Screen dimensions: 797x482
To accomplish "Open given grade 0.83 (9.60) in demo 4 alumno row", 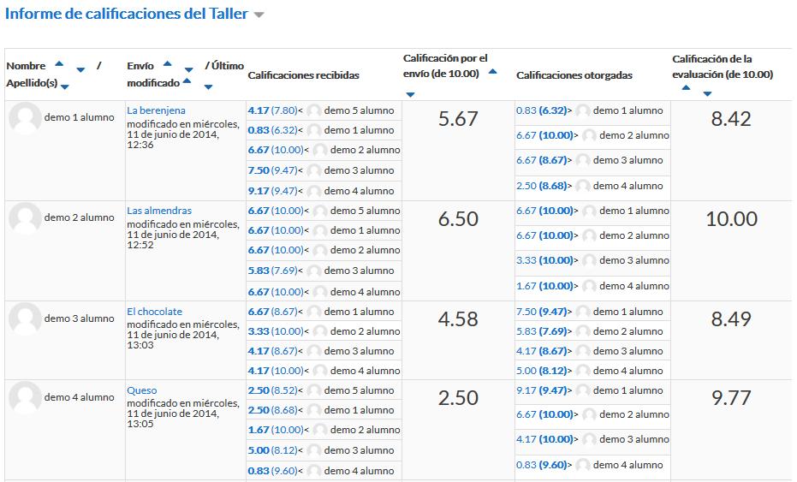I will click(541, 465).
